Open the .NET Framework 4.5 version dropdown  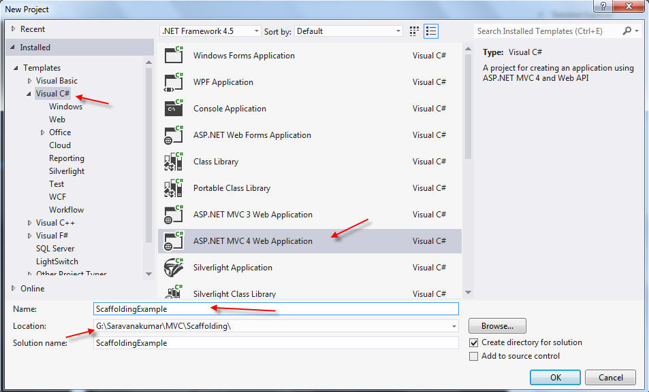pos(210,31)
